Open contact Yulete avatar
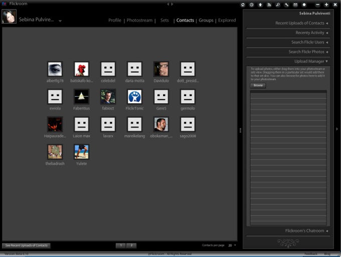This screenshot has width=341, height=257. pos(81,152)
